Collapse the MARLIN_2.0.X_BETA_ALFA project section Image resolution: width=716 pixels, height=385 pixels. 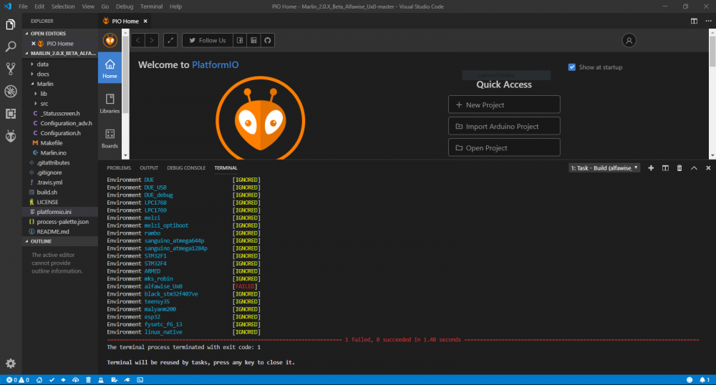(x=60, y=54)
